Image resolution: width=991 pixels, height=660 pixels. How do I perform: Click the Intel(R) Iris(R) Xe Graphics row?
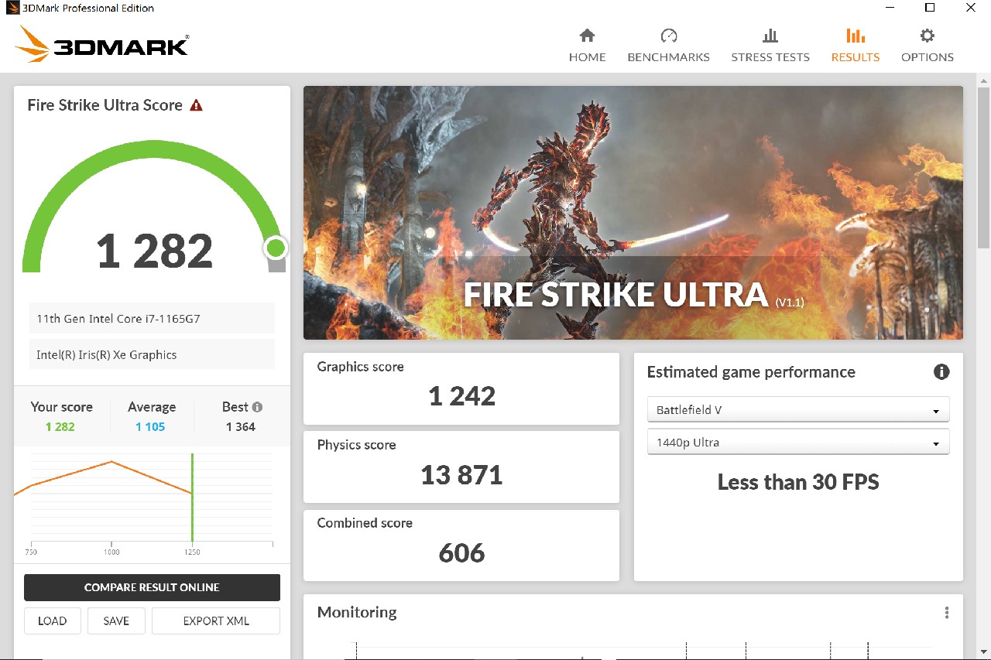tap(152, 354)
